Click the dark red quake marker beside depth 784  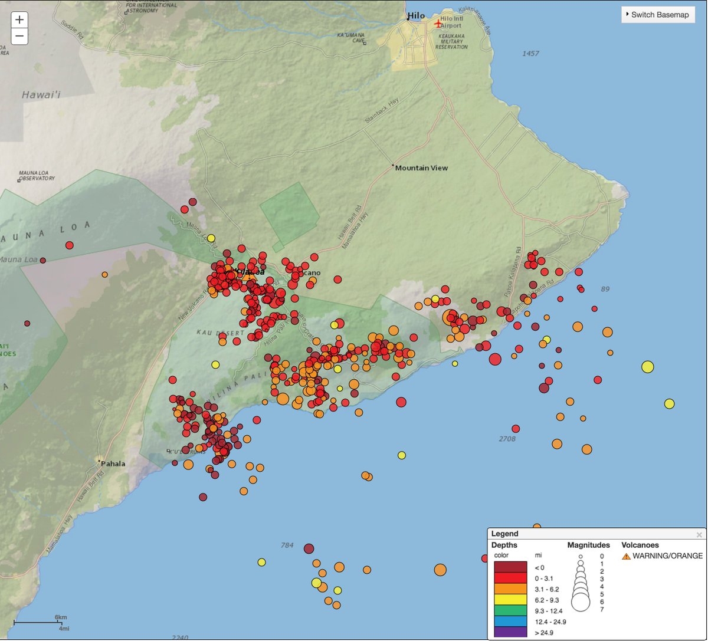[309, 548]
